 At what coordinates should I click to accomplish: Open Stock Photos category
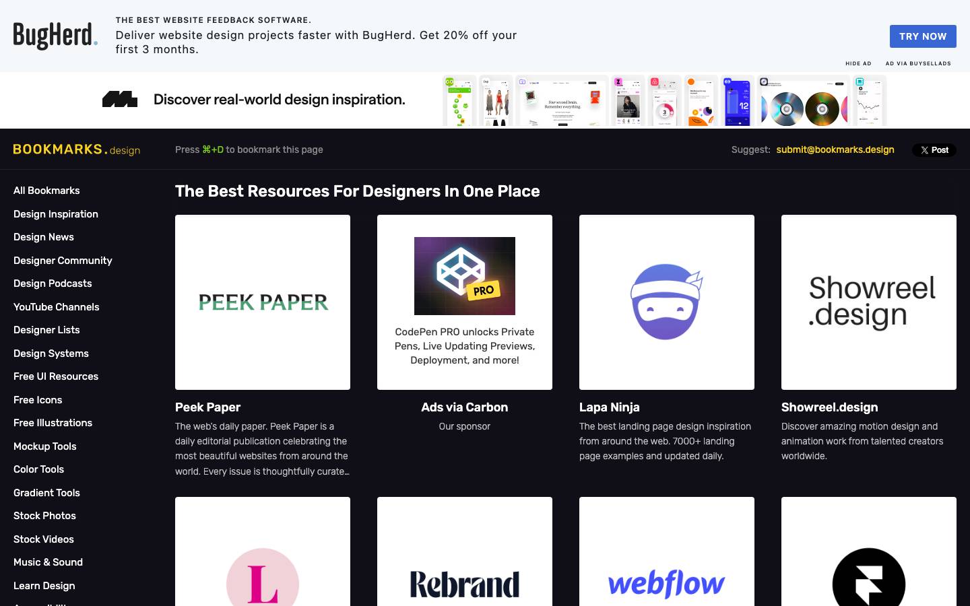44,516
